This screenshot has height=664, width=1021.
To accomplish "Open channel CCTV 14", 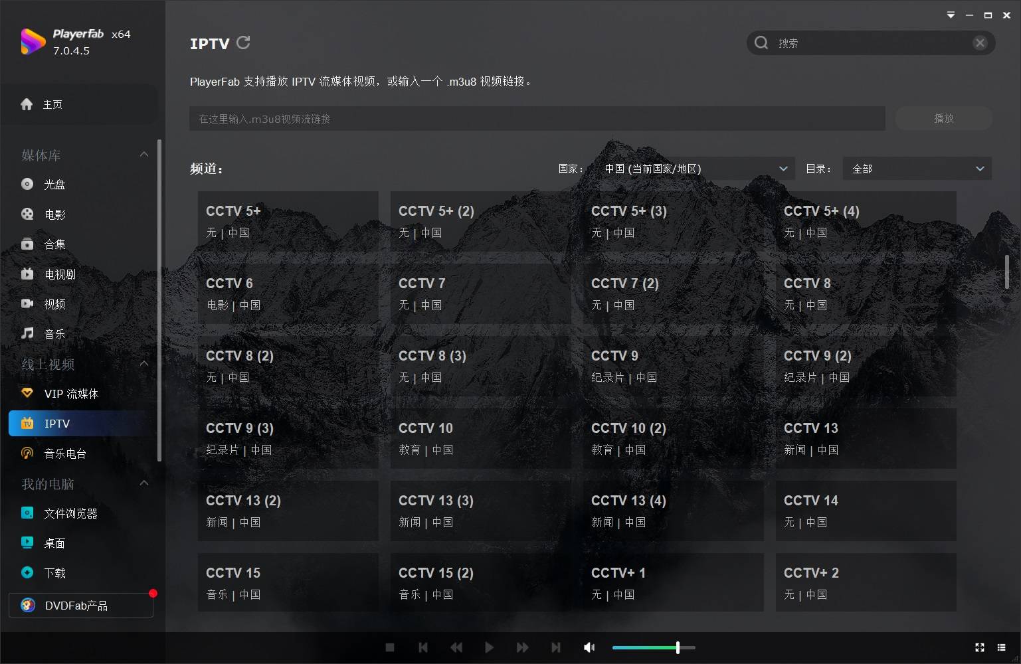I will [866, 511].
